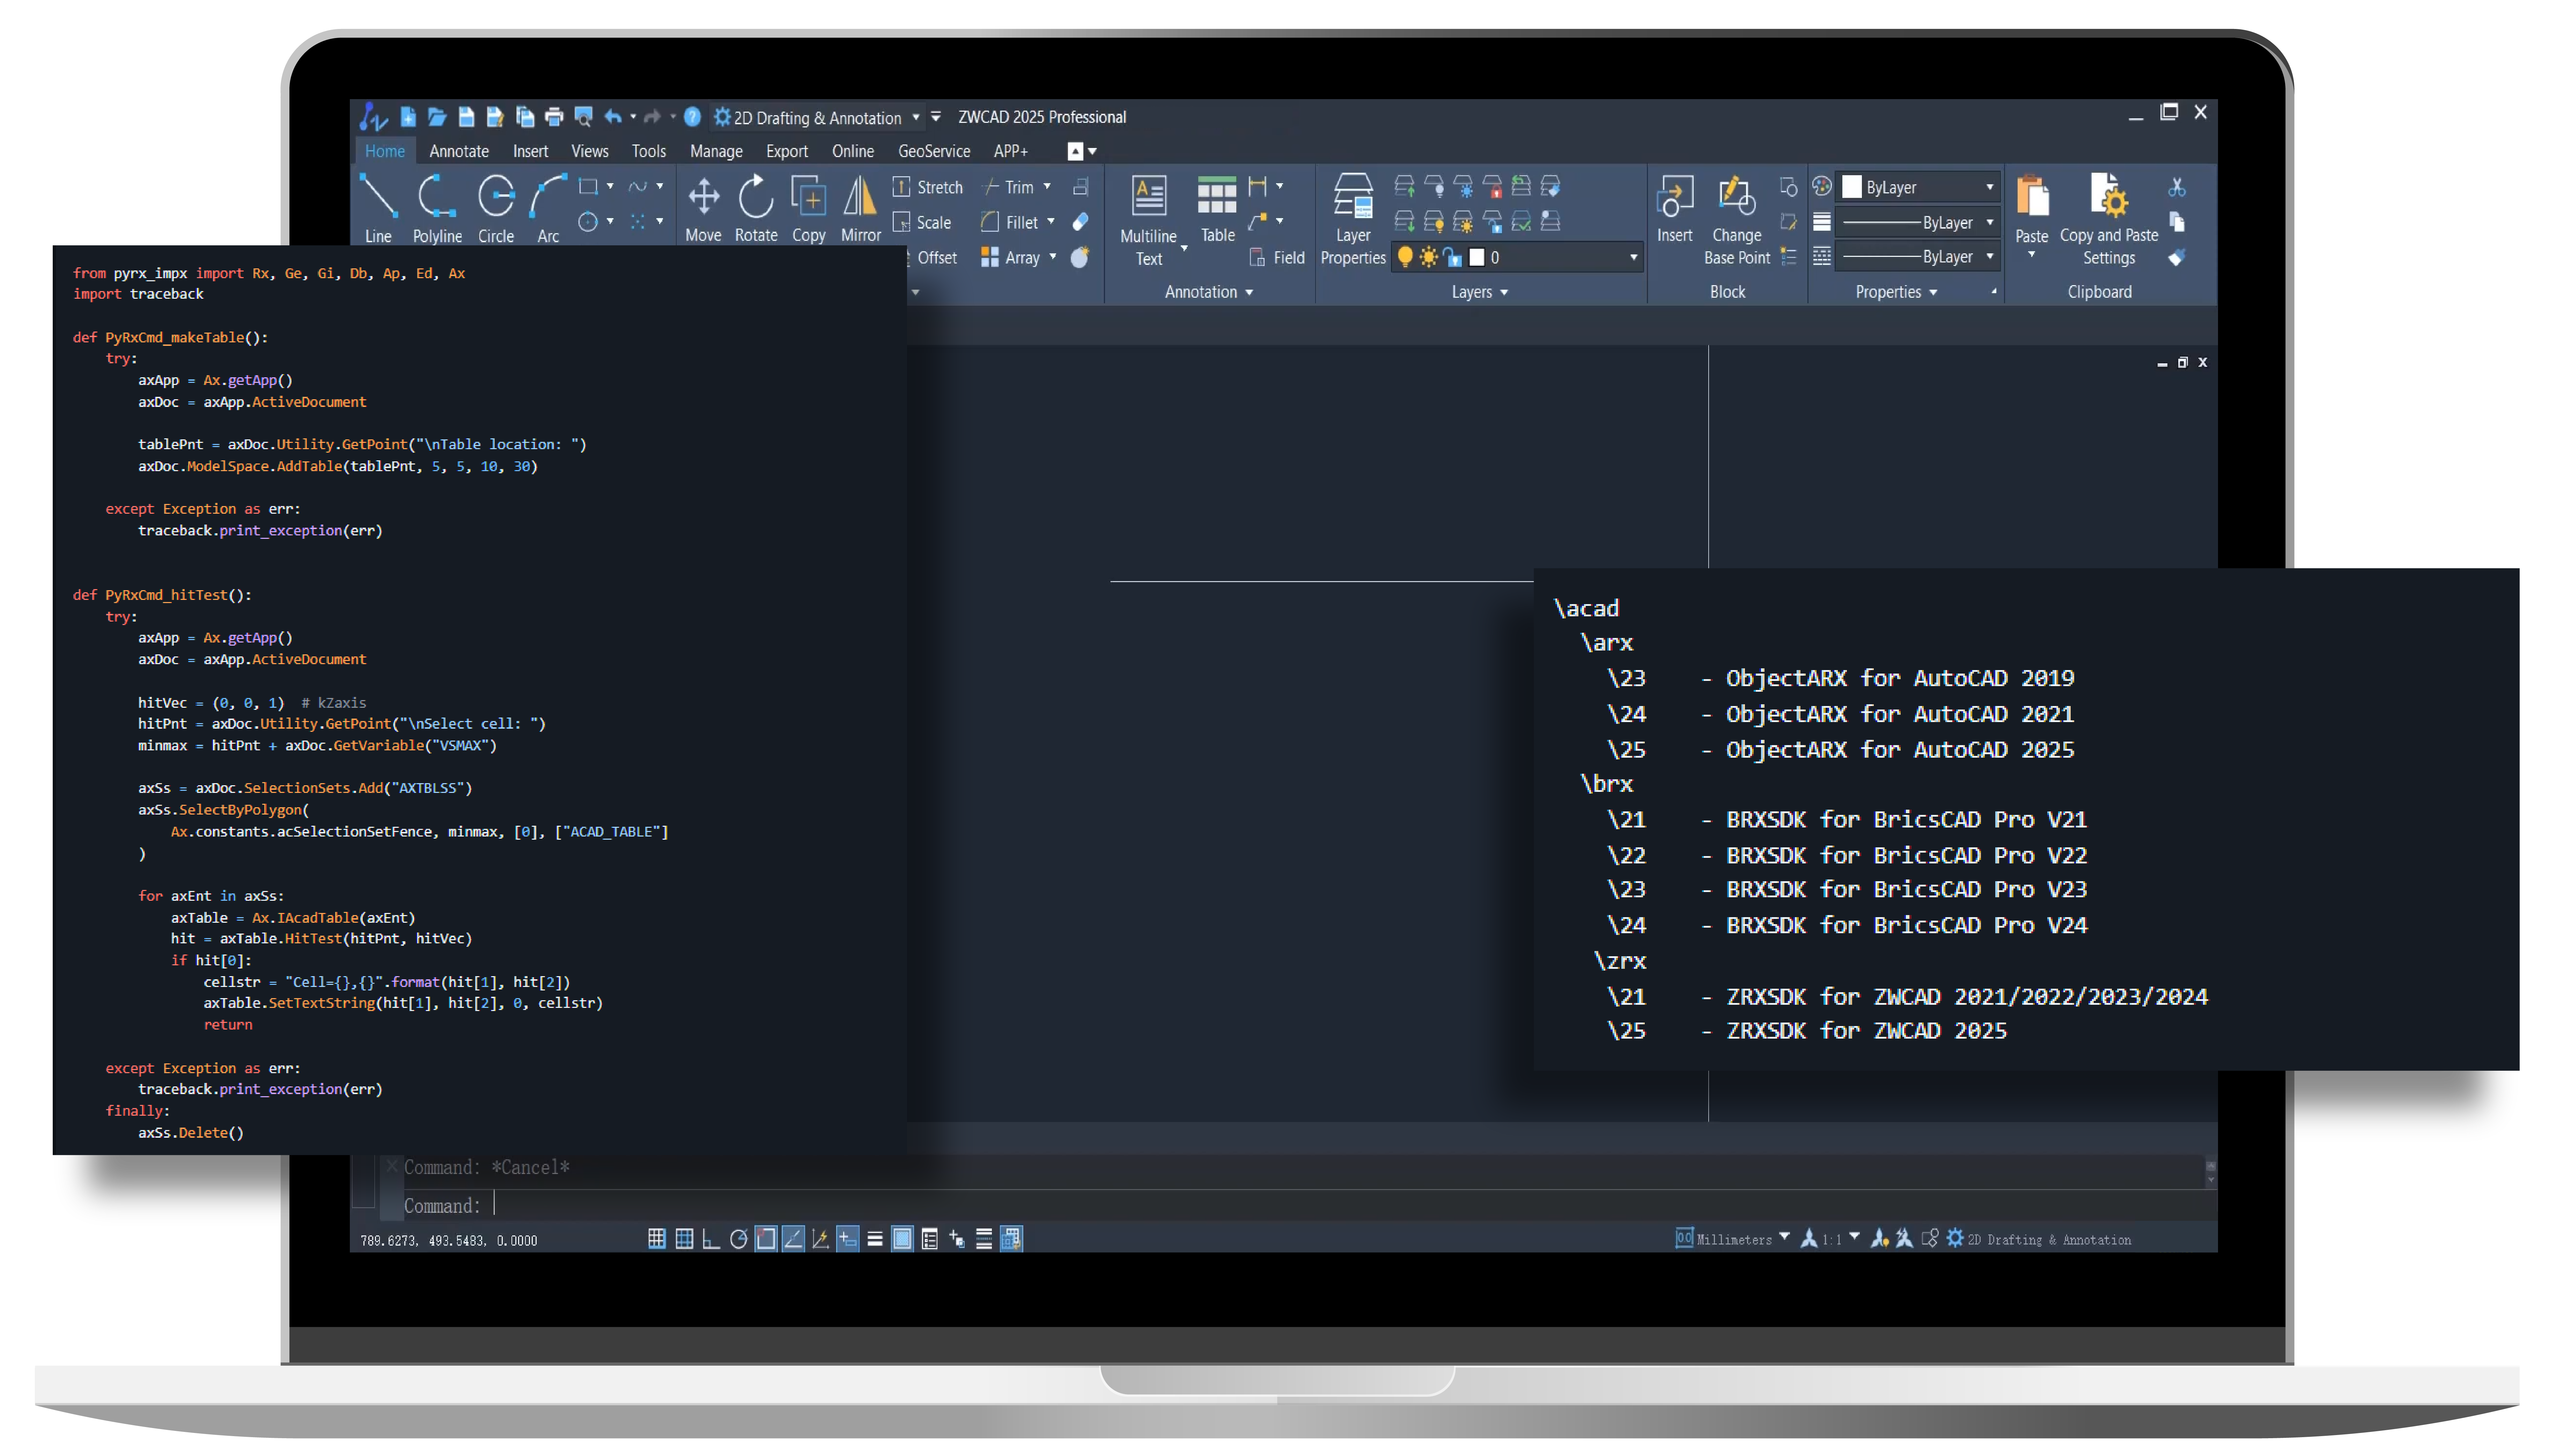Toggle object snap in status bar
This screenshot has width=2549, height=1456.
(x=766, y=1239)
